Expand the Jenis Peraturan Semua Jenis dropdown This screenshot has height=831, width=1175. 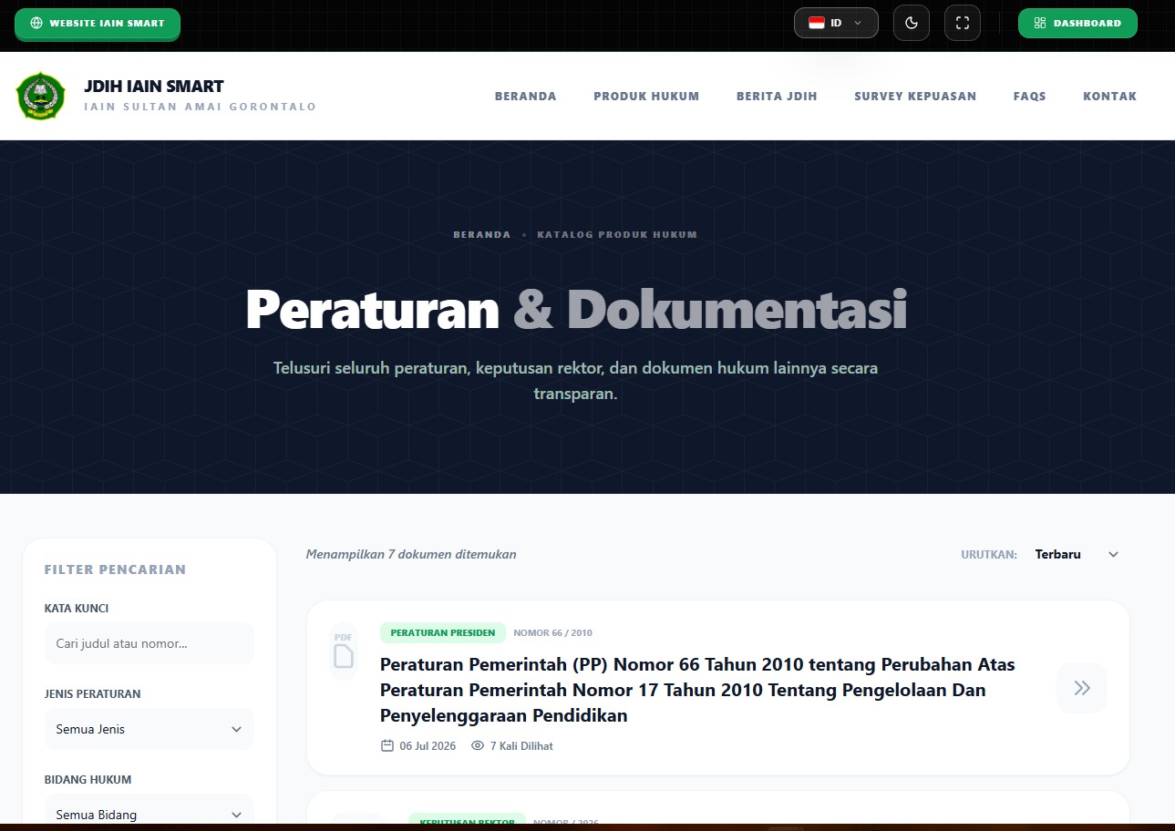click(x=149, y=729)
